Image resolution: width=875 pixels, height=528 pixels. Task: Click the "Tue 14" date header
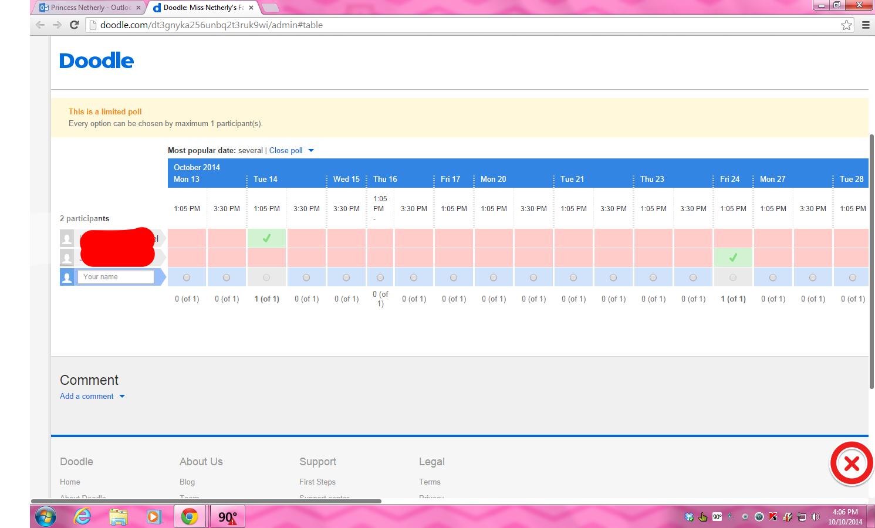click(265, 179)
